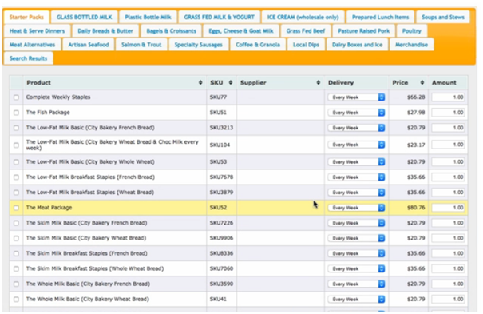
Task: Open ICE CREAM (wholesale only) tab
Action: [303, 18]
